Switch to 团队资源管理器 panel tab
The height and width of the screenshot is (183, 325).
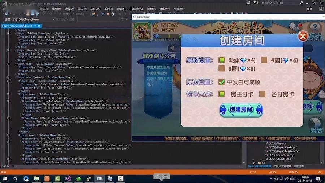click(282, 166)
